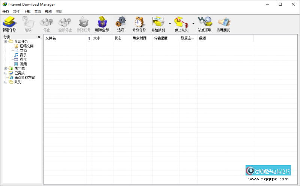The width and height of the screenshot is (300, 186).
Task: Close the 分类 side panel
Action: pyautogui.click(x=39, y=37)
